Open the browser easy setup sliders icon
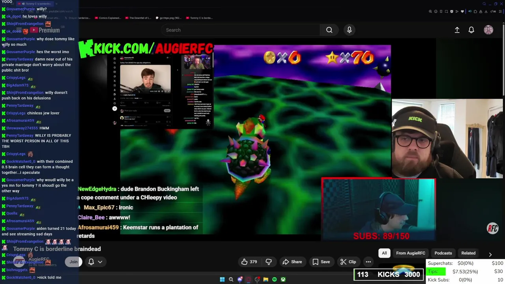 point(500,11)
